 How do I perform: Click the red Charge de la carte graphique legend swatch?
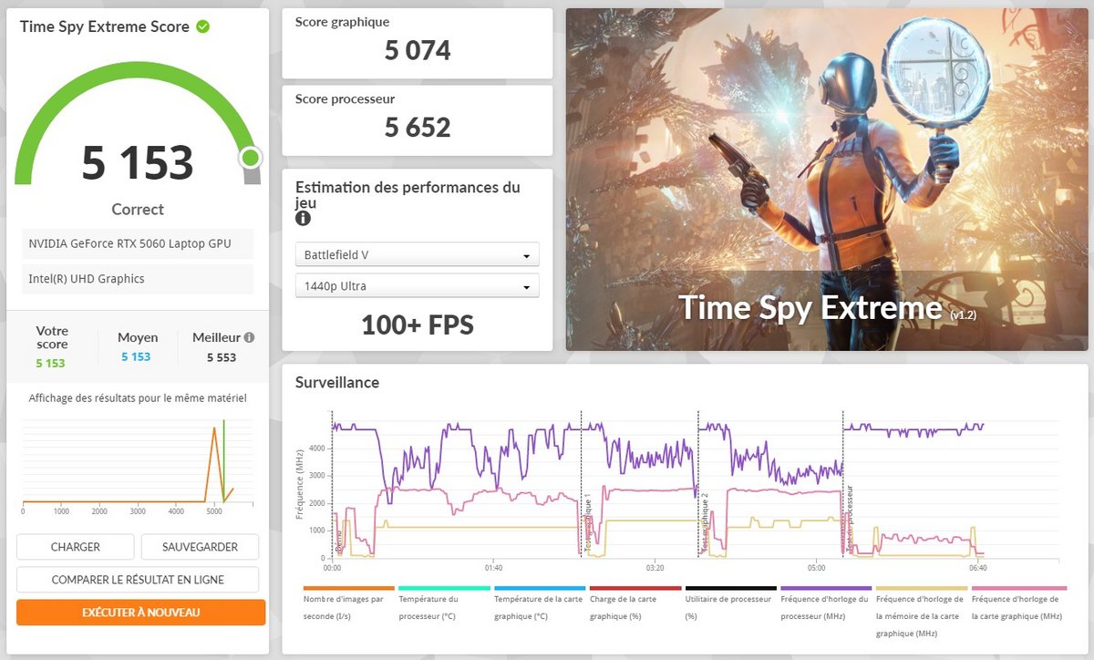[635, 589]
